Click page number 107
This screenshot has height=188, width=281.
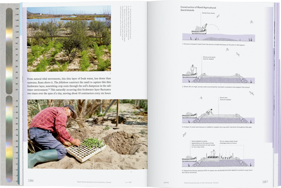point(265,181)
